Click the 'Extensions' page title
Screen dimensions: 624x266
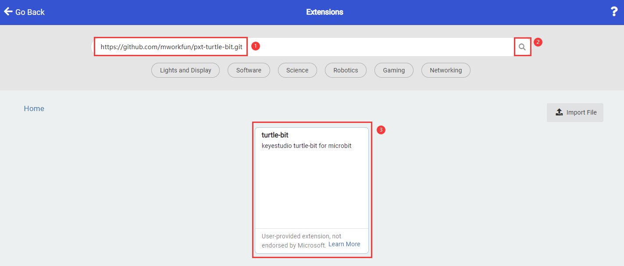point(324,12)
